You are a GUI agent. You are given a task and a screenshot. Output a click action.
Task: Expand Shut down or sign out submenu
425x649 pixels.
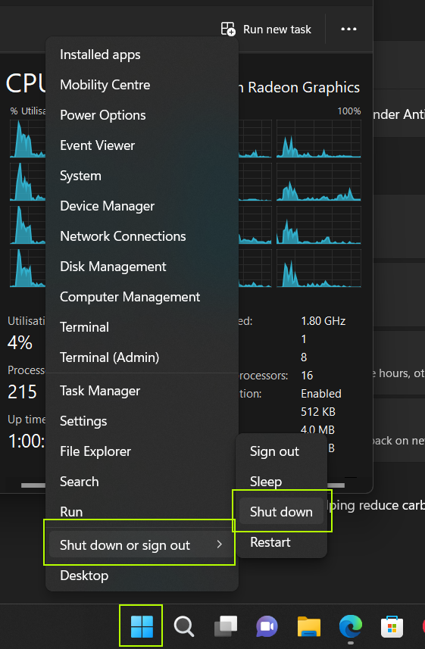tap(141, 545)
